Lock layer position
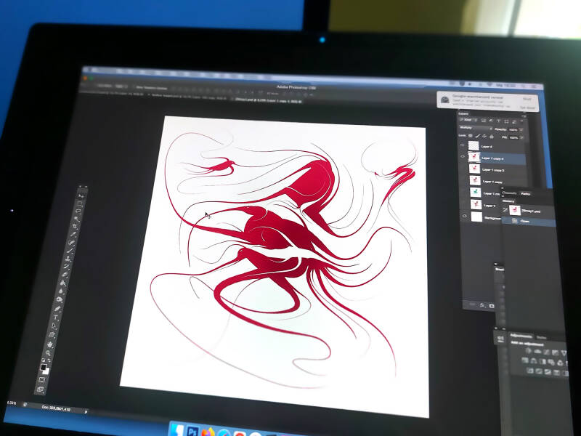Image resolution: width=581 pixels, height=436 pixels. (484, 136)
